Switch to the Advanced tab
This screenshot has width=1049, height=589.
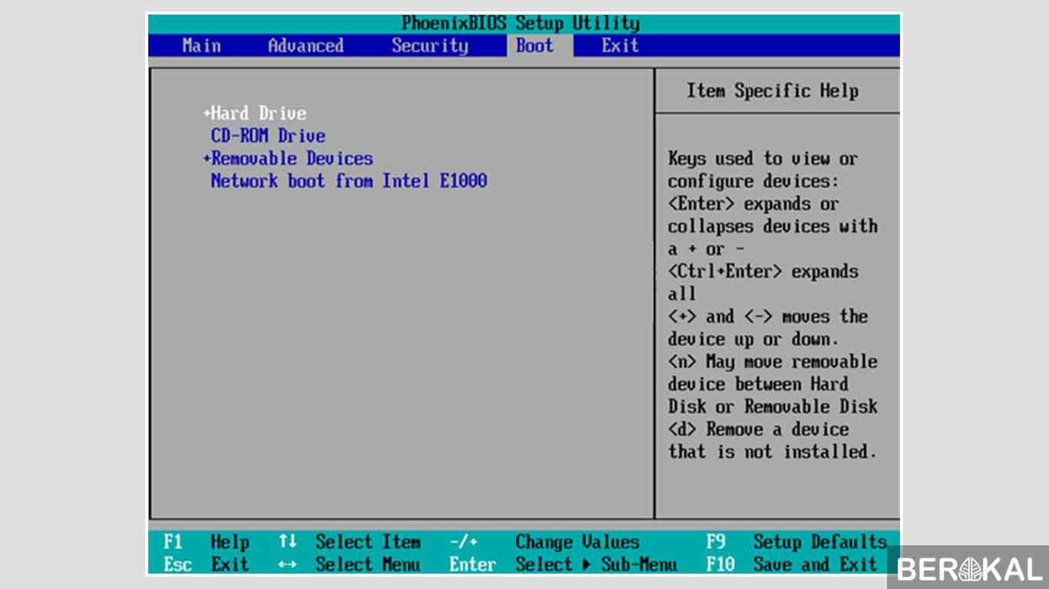pos(306,45)
